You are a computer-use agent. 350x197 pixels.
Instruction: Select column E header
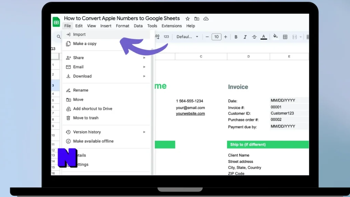(x=289, y=56)
